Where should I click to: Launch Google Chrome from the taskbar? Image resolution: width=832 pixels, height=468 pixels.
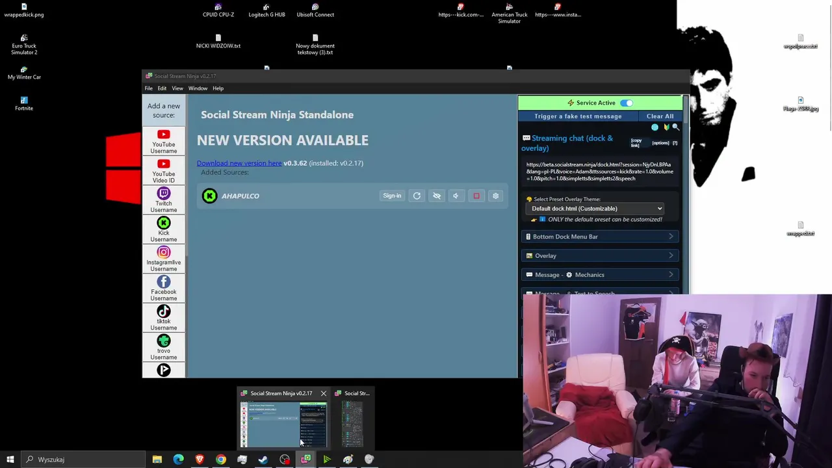click(221, 460)
